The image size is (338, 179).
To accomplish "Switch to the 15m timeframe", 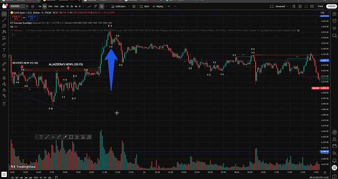I will [x=56, y=6].
